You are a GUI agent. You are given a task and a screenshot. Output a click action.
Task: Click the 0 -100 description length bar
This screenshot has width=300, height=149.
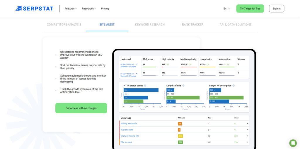[x=219, y=101]
